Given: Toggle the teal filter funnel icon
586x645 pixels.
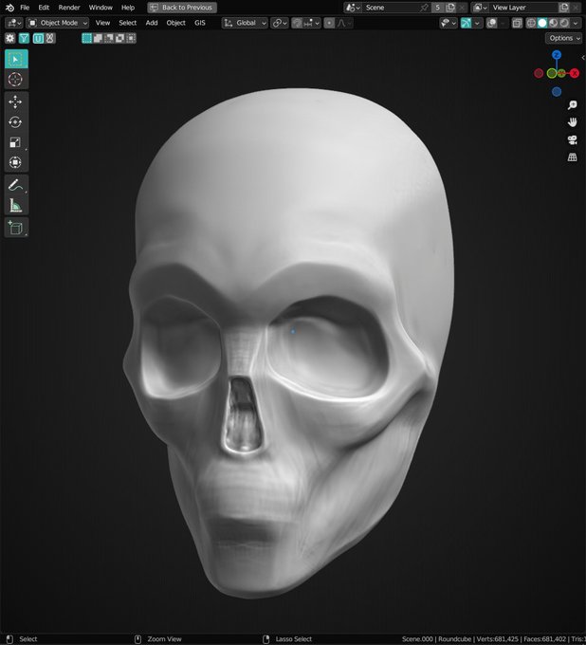Looking at the screenshot, I should (x=24, y=38).
